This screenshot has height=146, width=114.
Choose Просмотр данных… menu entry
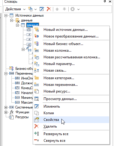[71, 99]
